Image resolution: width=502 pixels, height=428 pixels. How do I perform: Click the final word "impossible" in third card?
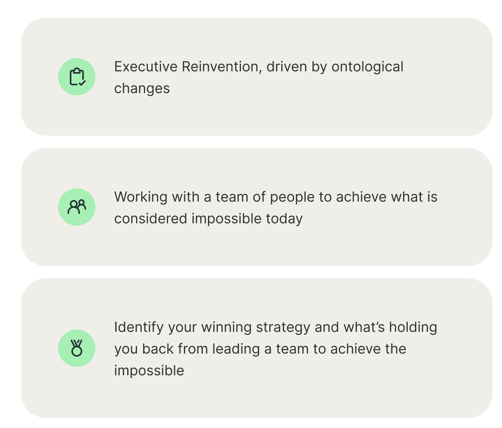149,371
